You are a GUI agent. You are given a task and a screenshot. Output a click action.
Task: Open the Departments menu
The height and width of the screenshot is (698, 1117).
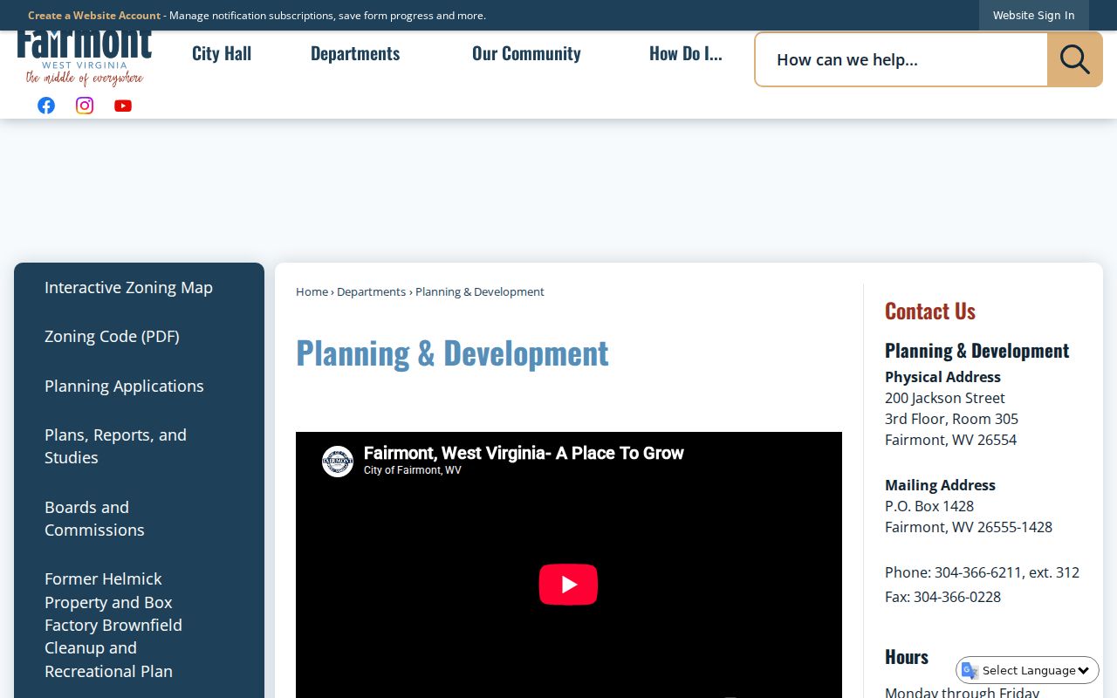click(355, 53)
